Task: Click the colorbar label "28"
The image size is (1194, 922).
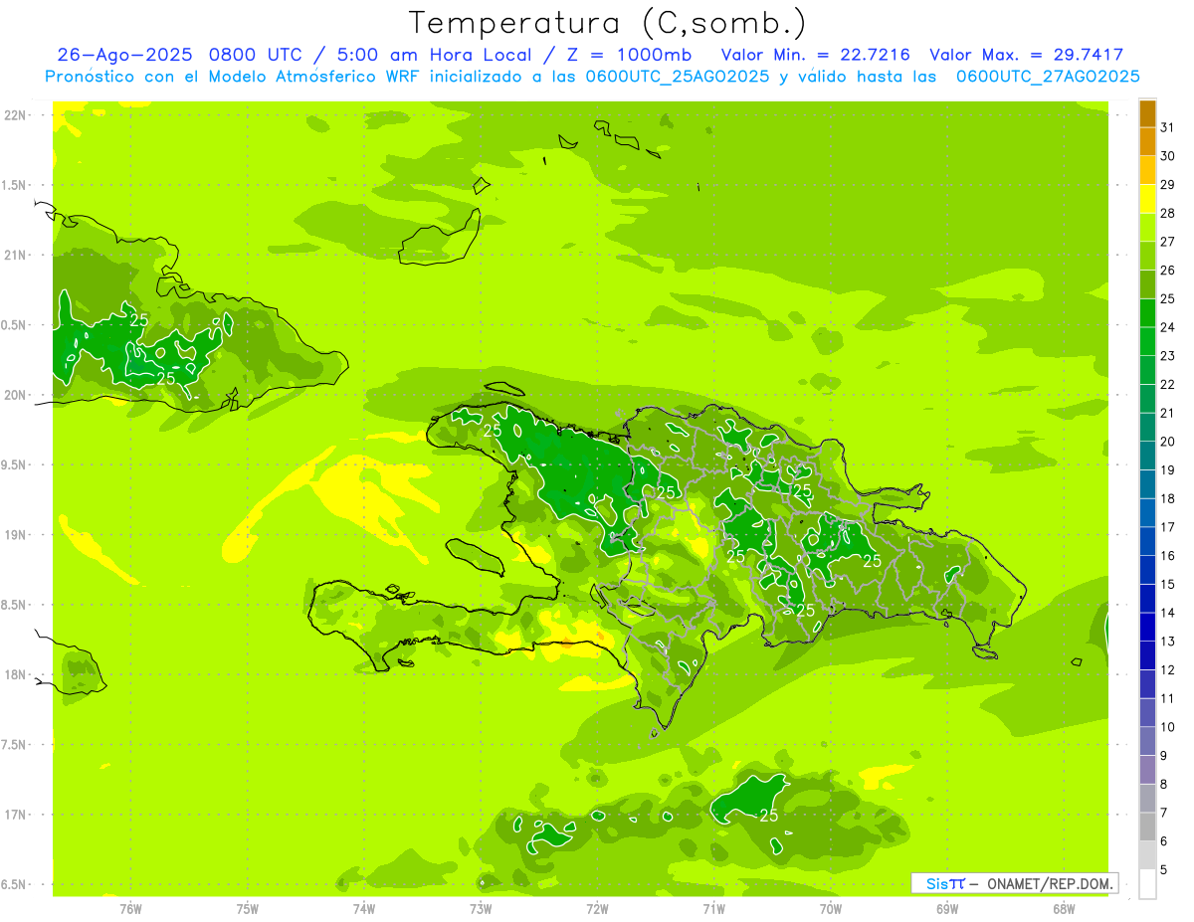Action: point(1167,213)
